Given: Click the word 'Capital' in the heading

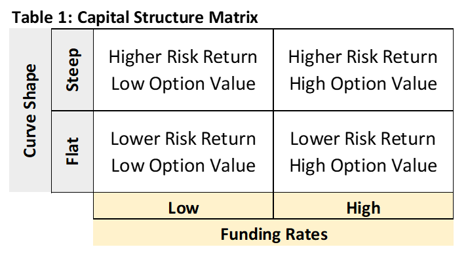Looking at the screenshot, I should pyautogui.click(x=104, y=18).
